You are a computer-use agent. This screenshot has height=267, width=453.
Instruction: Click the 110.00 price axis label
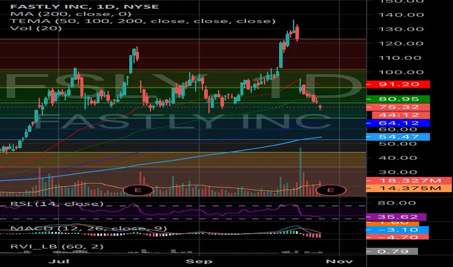click(401, 58)
